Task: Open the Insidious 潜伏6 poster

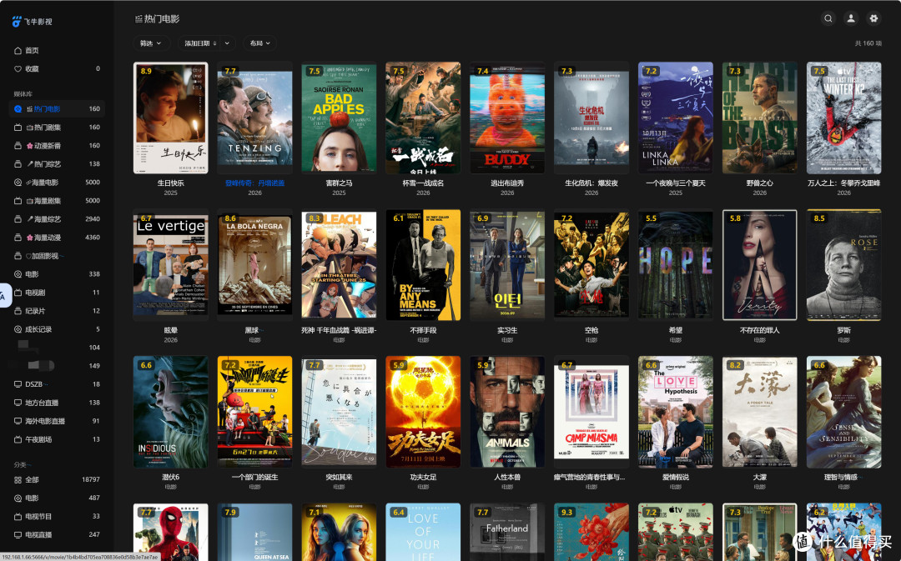Action: pos(171,412)
